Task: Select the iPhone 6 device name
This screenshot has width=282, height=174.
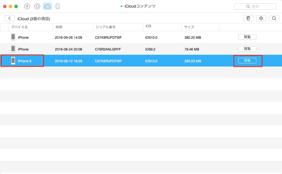Action: 25,61
